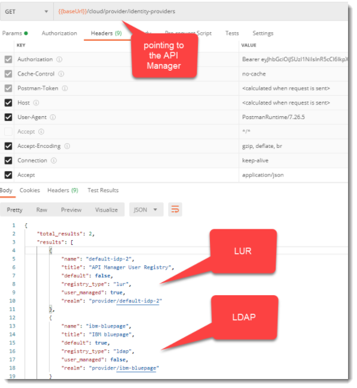The height and width of the screenshot is (388, 357).
Task: Toggle the wrap lines icon
Action: tap(175, 210)
